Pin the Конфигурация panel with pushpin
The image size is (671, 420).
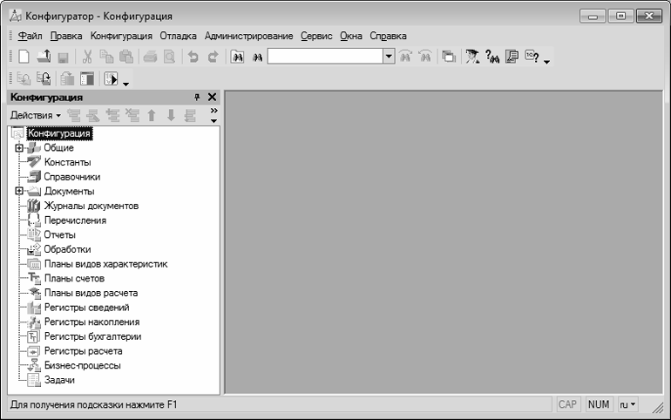pyautogui.click(x=197, y=98)
